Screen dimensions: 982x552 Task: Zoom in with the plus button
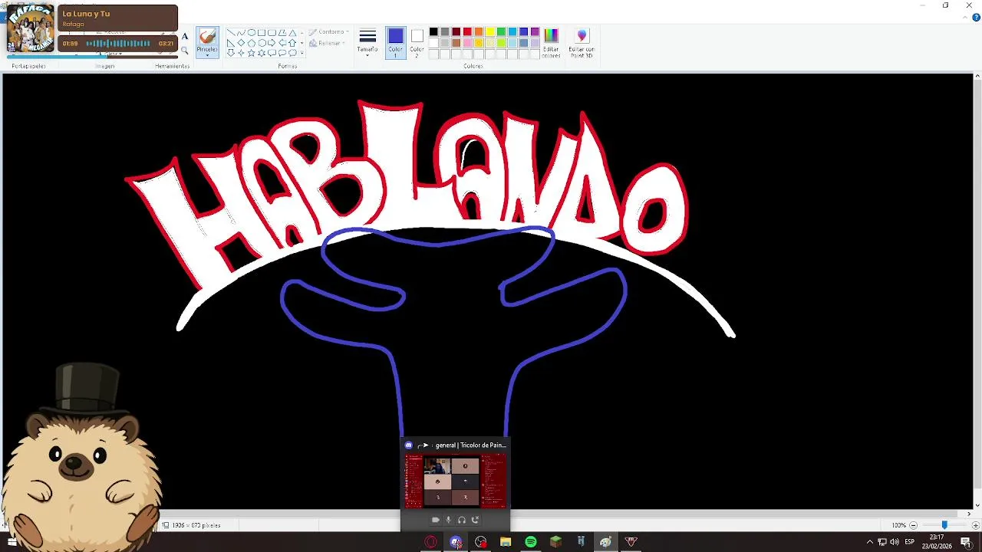click(x=976, y=525)
